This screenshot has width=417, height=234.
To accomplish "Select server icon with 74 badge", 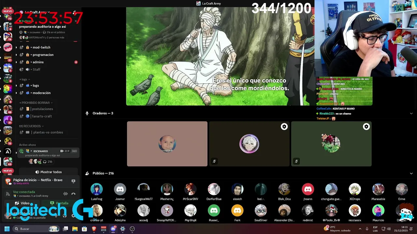I will coord(8,37).
